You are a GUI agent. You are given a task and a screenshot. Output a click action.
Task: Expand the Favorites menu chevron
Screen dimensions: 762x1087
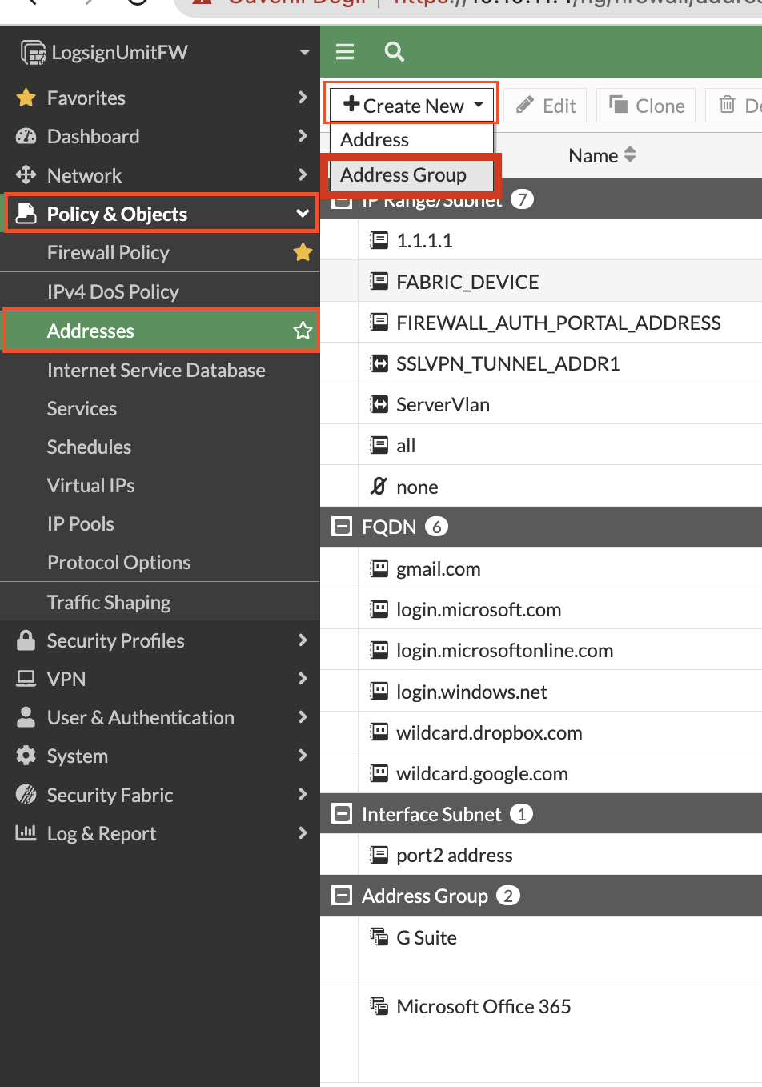(x=303, y=98)
